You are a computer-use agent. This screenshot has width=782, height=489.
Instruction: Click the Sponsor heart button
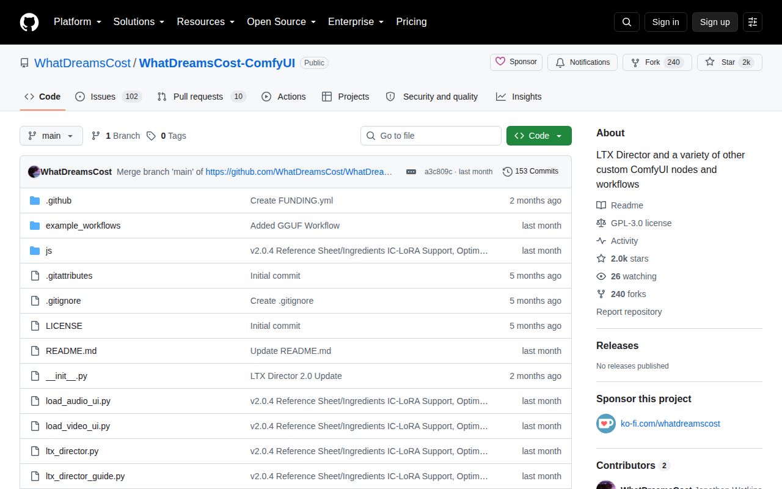coord(516,62)
